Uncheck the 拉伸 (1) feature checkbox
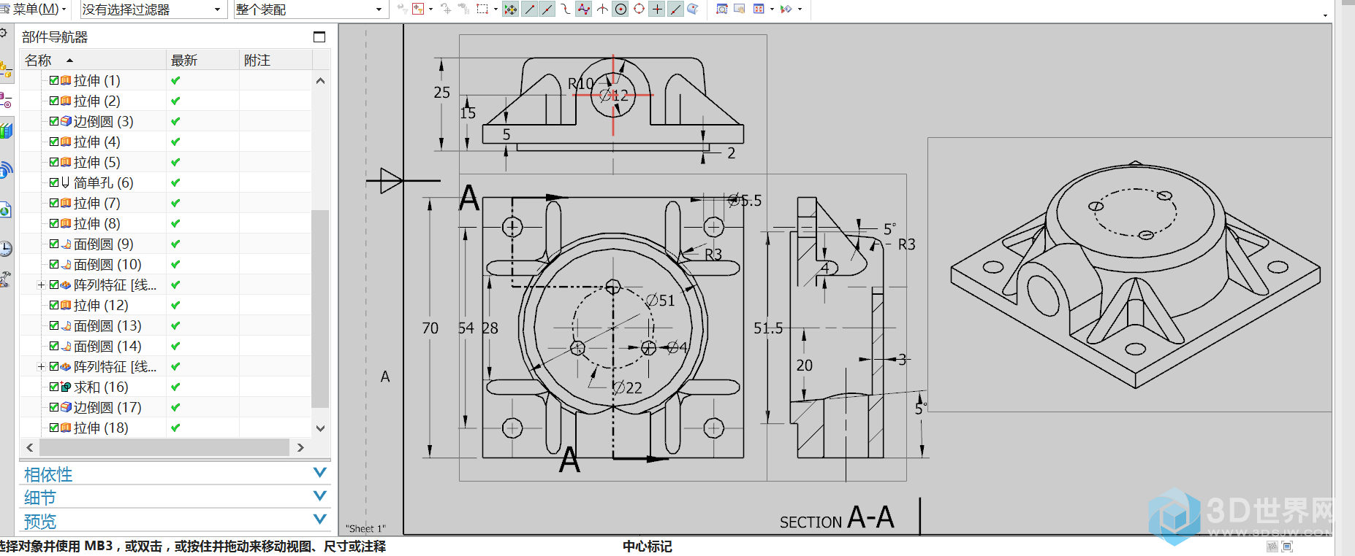 pyautogui.click(x=54, y=80)
